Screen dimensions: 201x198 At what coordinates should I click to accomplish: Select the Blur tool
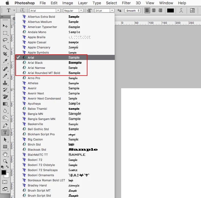coord(5,111)
